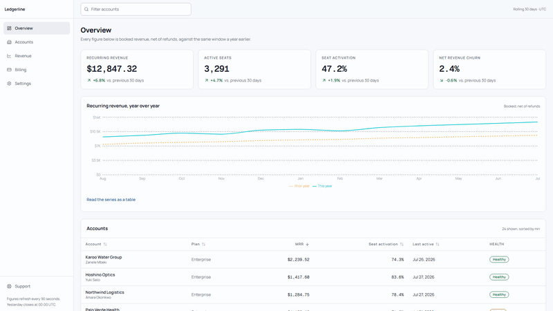Click the Plan column sort arrows

pos(203,244)
